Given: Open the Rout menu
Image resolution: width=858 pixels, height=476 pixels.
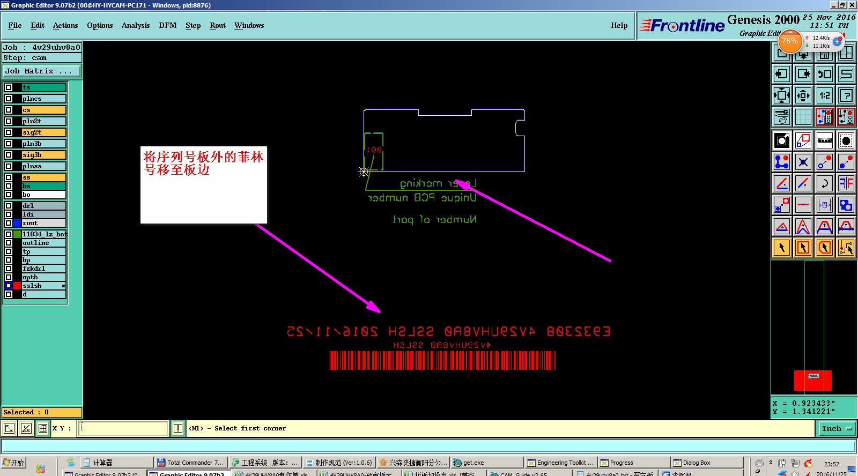Looking at the screenshot, I should [218, 25].
